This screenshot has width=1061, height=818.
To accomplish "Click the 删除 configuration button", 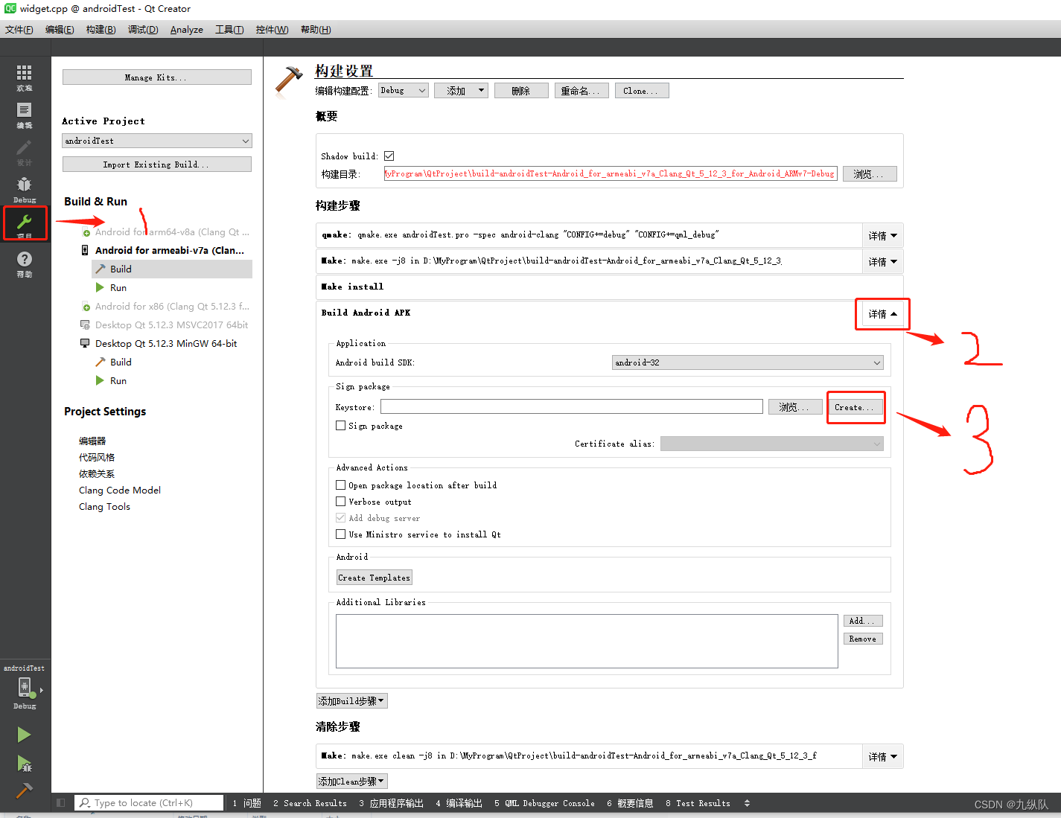I will click(x=521, y=91).
